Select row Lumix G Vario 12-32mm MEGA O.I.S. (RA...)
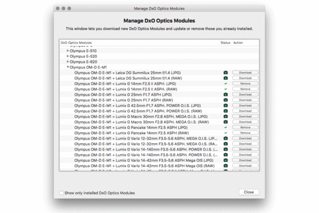Image resolution: width=319 pixels, height=213 pixels. (x=159, y=144)
